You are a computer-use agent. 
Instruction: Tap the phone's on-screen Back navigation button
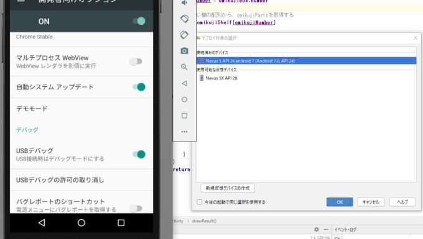(42, 223)
